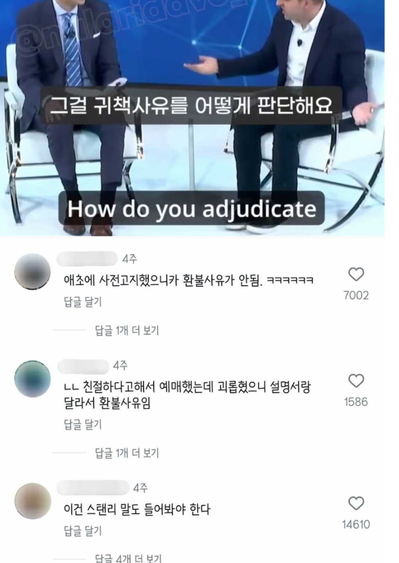Viewport: 399px width, 563px height.
Task: Expand 답글 1개 더 보기 under first comment
Action: click(127, 330)
